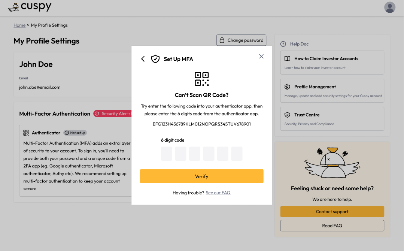
Task: Click the shield icon beside Set Up MFA
Action: click(155, 59)
